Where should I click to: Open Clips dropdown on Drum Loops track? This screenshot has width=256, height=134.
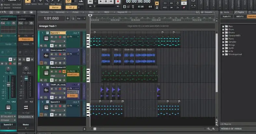tap(58, 59)
